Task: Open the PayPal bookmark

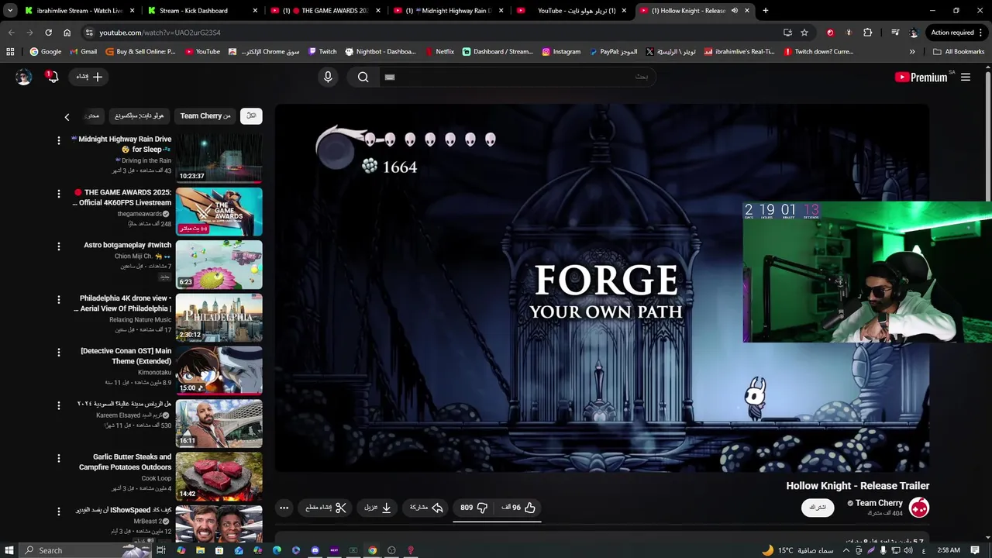Action: pos(613,52)
